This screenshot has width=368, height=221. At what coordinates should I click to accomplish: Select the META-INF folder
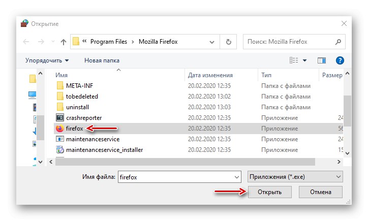(x=79, y=86)
